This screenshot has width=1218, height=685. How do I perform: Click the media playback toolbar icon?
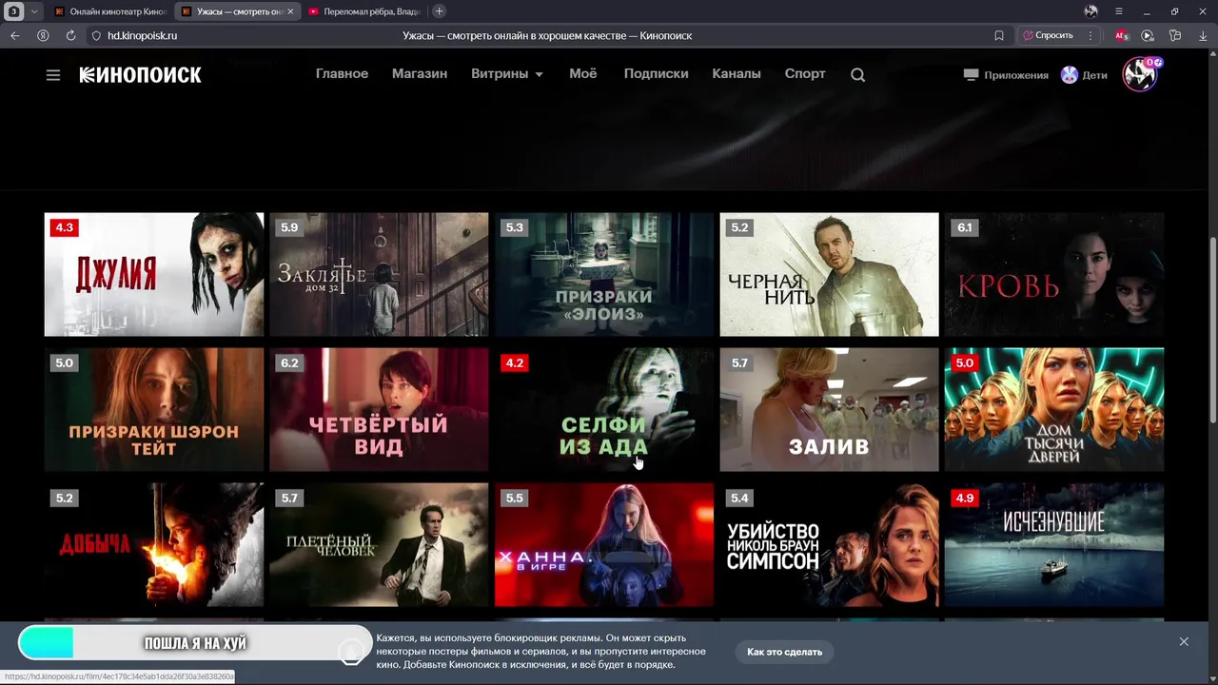point(1148,35)
